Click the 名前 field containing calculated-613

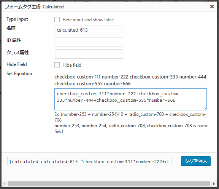coord(89,30)
